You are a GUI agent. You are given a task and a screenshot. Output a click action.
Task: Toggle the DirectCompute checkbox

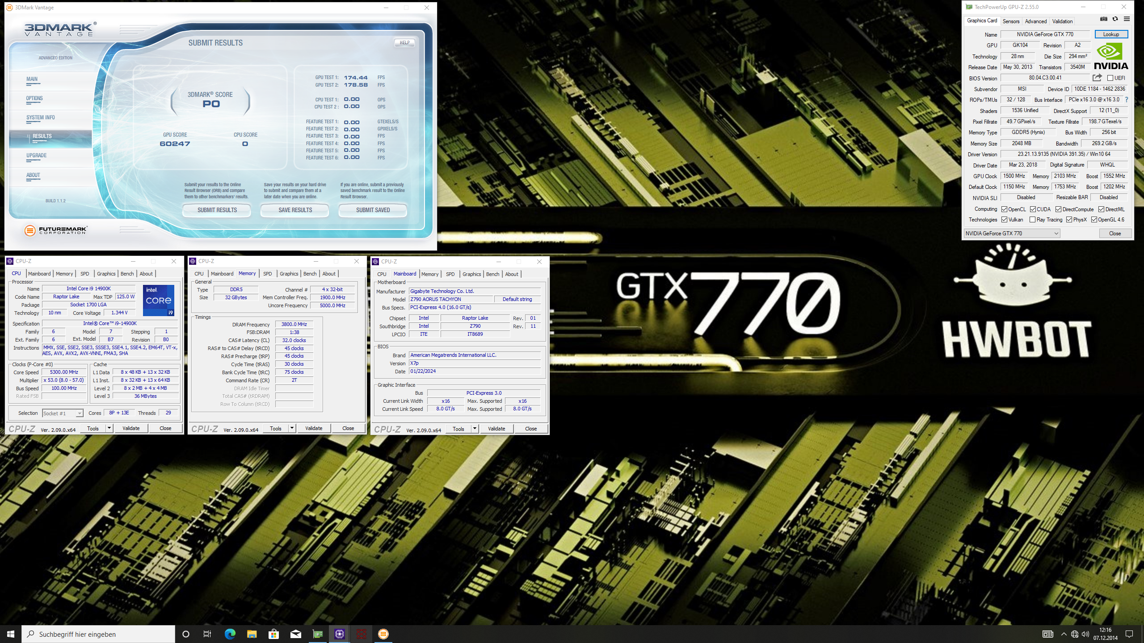click(1058, 209)
